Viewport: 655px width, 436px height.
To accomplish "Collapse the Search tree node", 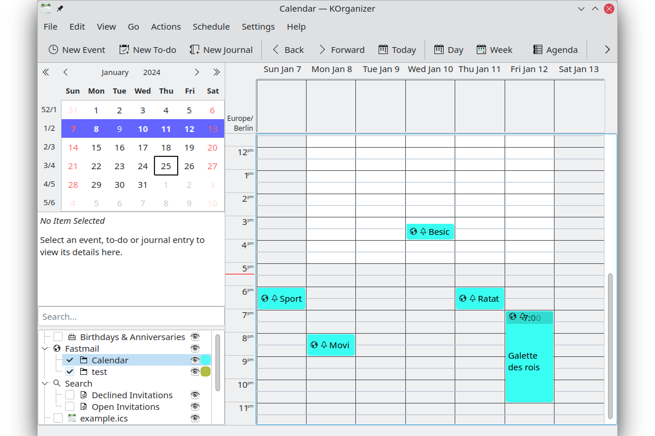I will click(x=45, y=384).
